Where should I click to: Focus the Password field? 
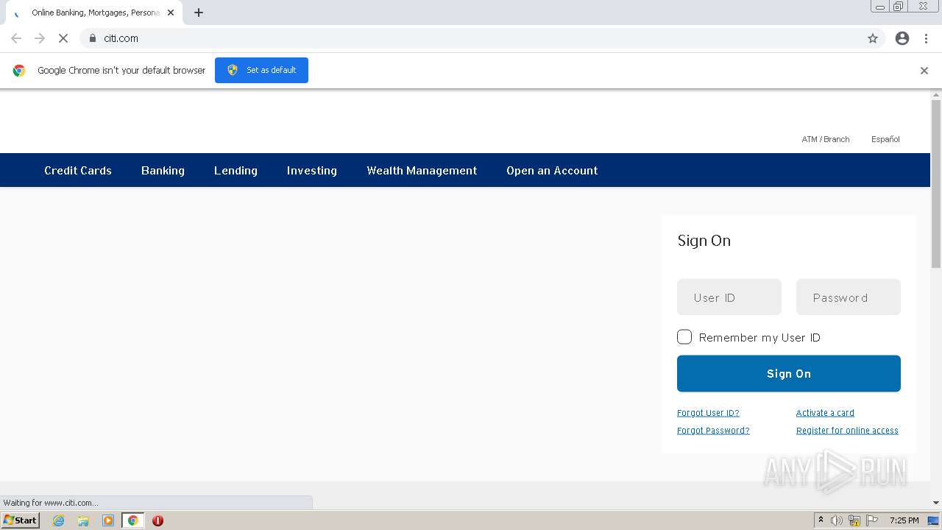tap(849, 297)
